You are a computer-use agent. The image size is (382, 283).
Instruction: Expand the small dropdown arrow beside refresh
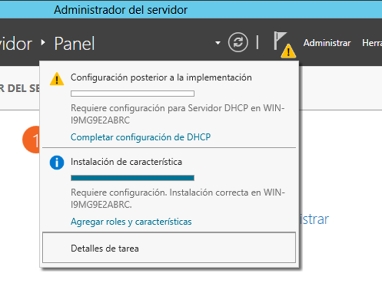[218, 43]
